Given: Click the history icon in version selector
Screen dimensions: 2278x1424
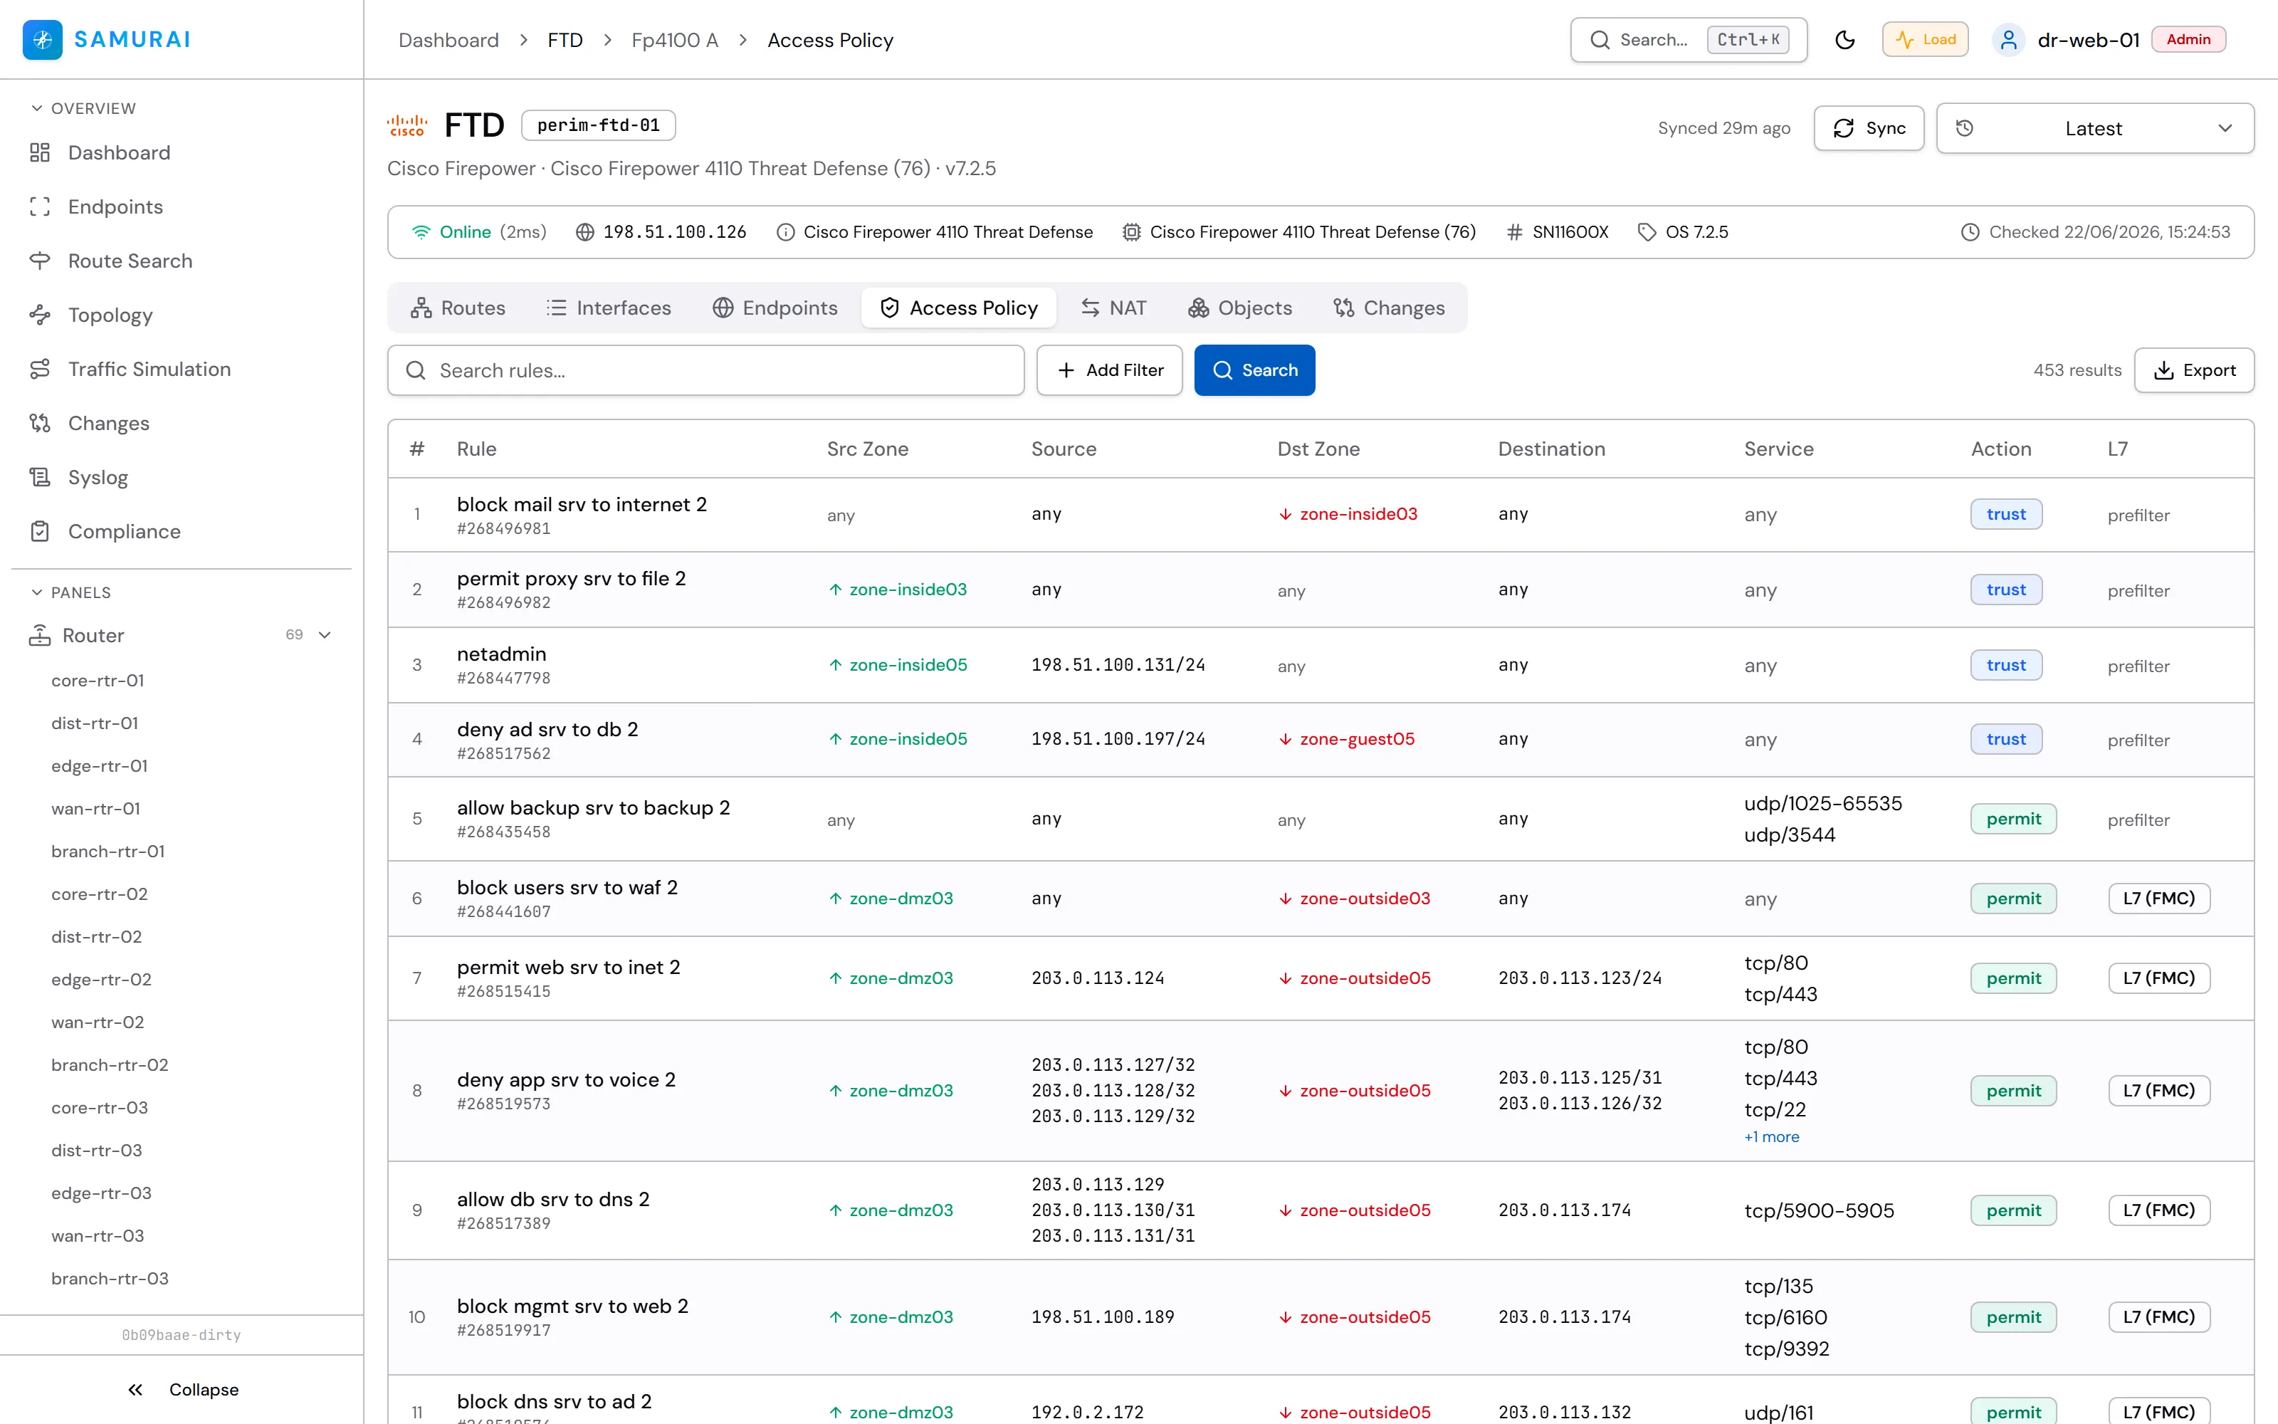Looking at the screenshot, I should (x=1965, y=128).
